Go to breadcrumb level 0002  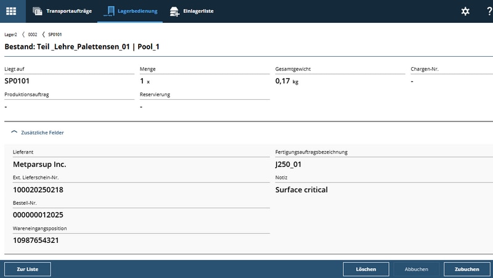click(x=33, y=35)
